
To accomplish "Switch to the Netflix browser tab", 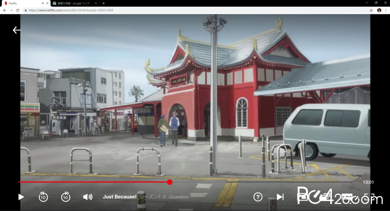I will coord(25,3).
